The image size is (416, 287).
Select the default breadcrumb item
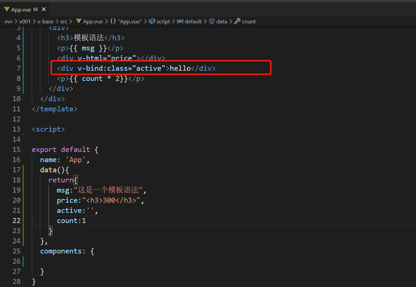click(x=193, y=21)
